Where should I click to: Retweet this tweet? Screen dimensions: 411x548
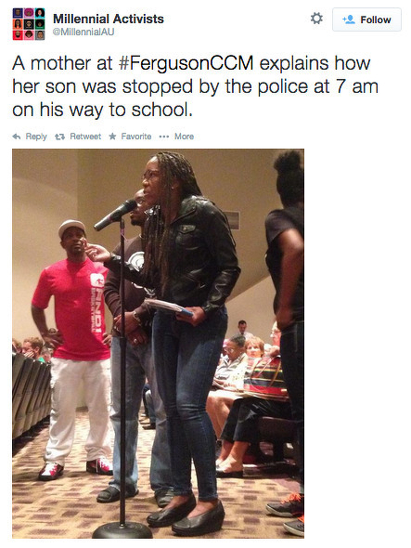tap(78, 137)
